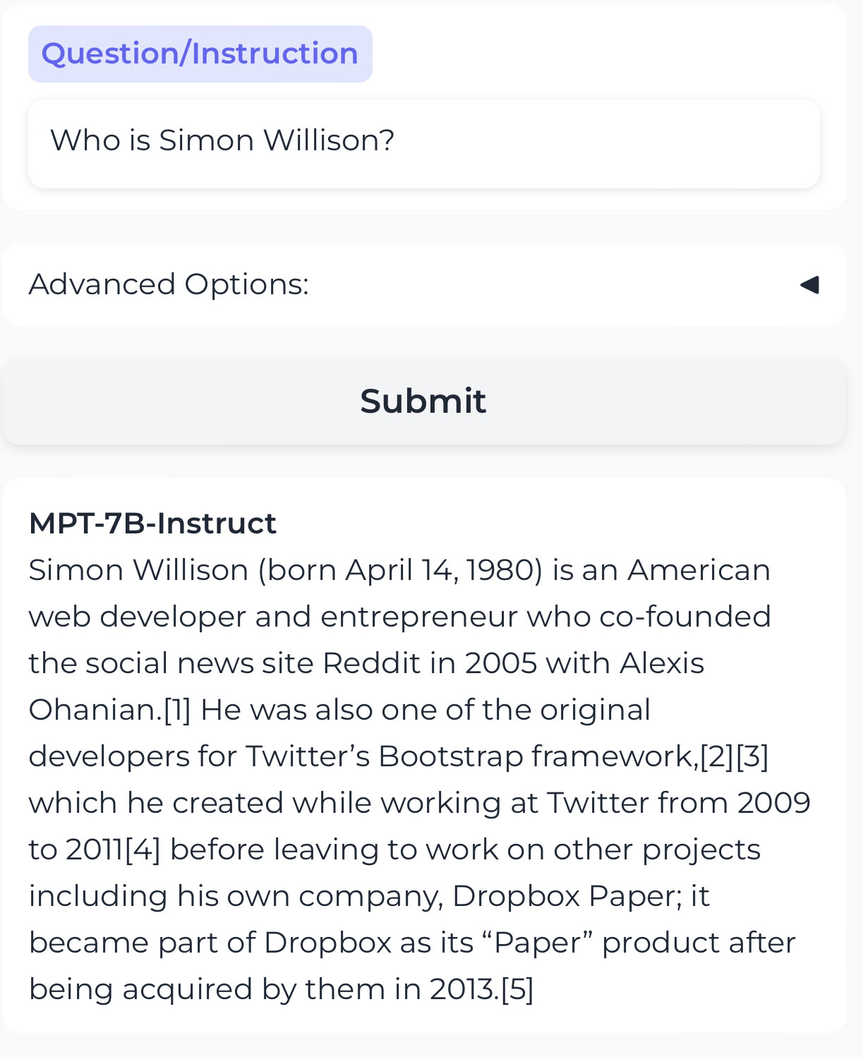Image resolution: width=863 pixels, height=1057 pixels.
Task: Click the MPT-7B-Instruct output heading
Action: coord(152,524)
